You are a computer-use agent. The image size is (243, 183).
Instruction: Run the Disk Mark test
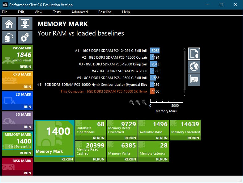click(28, 173)
